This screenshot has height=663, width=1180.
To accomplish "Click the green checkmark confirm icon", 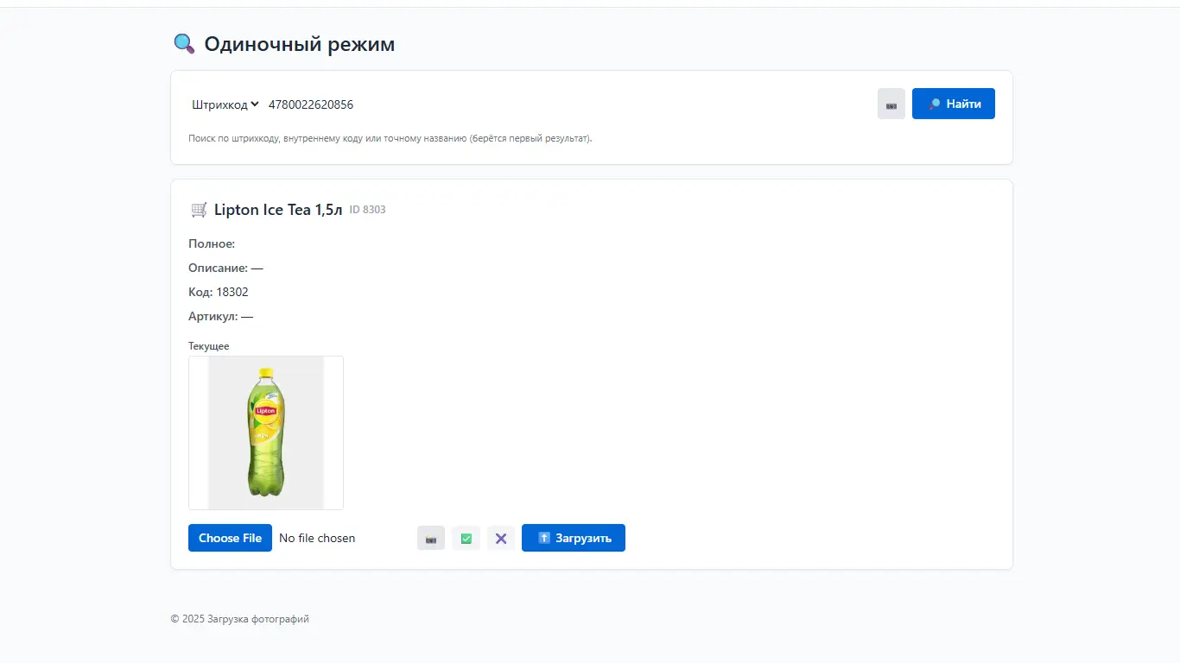I will pyautogui.click(x=466, y=538).
